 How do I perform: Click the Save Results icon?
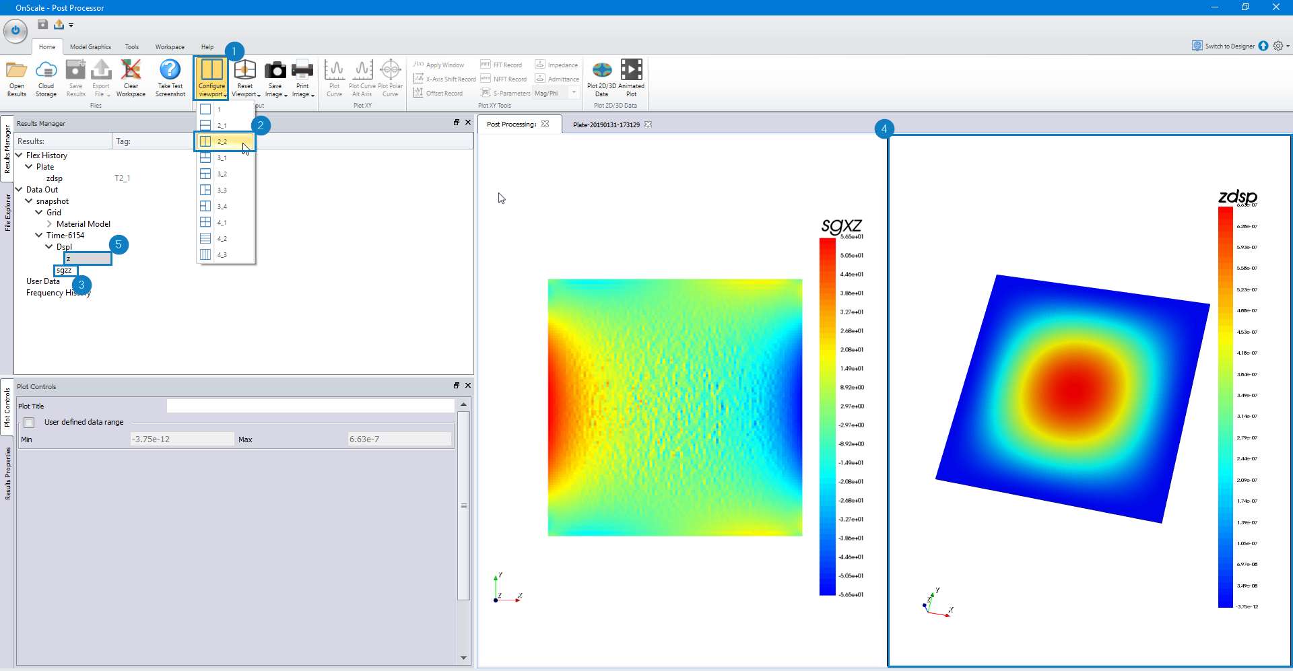[x=75, y=70]
